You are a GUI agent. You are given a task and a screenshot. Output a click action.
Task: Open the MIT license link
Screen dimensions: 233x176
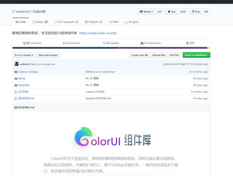click(190, 43)
